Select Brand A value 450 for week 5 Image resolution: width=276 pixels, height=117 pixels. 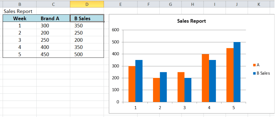[53, 54]
